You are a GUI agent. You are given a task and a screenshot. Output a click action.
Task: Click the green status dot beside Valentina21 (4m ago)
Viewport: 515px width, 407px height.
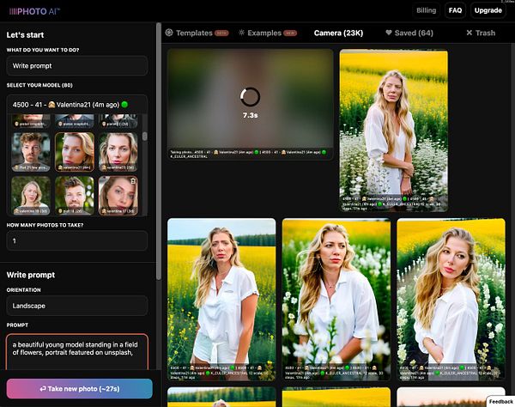pos(124,105)
